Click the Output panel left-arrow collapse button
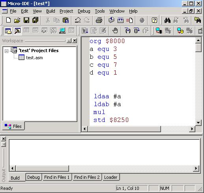 4,144
